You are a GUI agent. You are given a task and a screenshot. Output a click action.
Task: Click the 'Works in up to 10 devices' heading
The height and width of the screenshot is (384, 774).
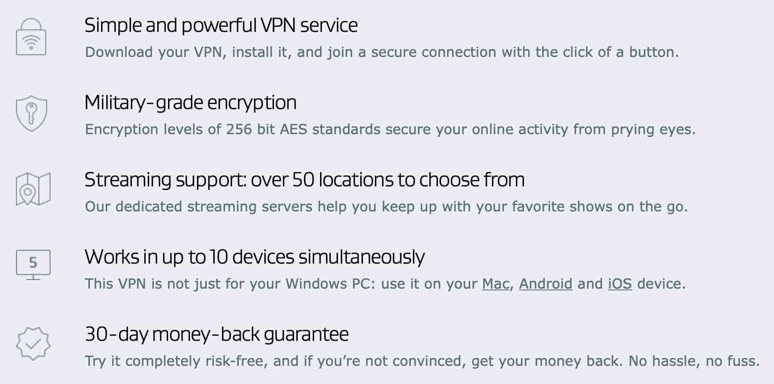tap(255, 257)
